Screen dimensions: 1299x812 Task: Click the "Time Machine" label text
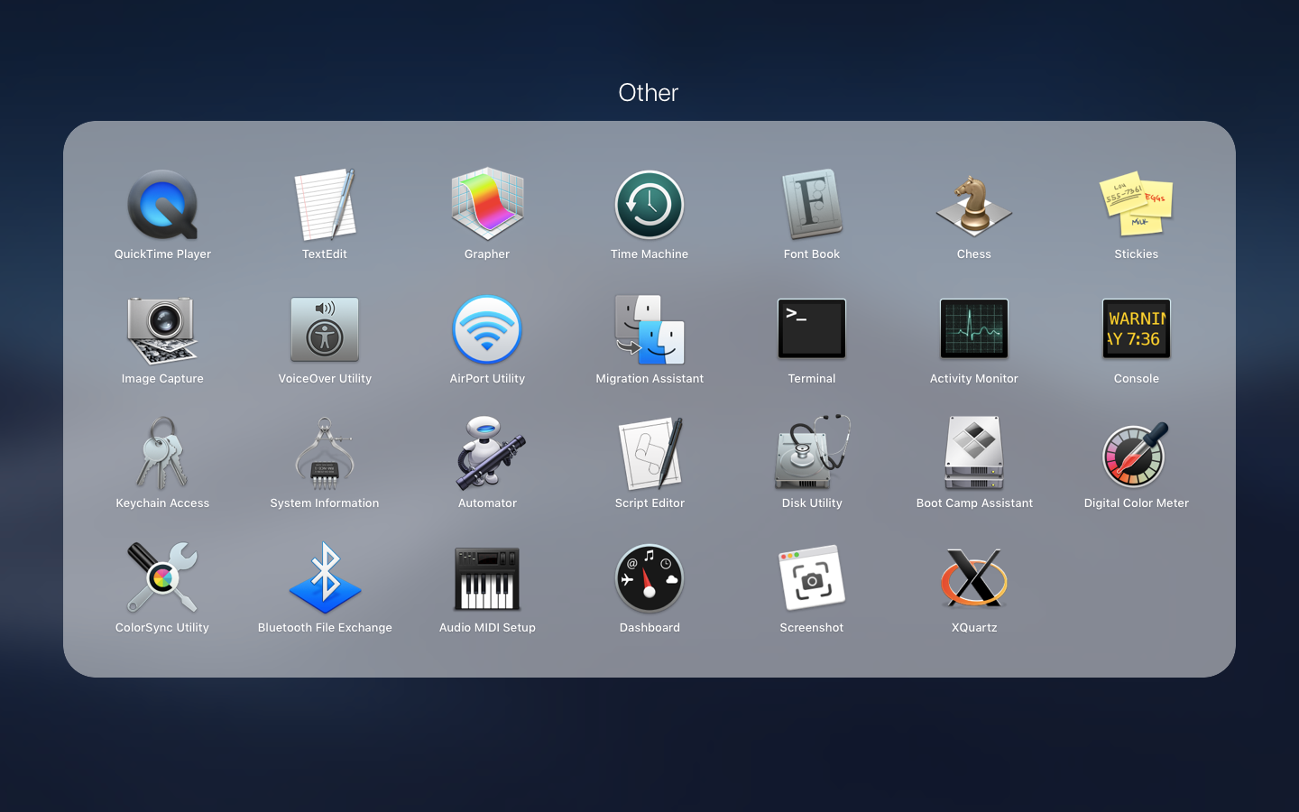[649, 254]
